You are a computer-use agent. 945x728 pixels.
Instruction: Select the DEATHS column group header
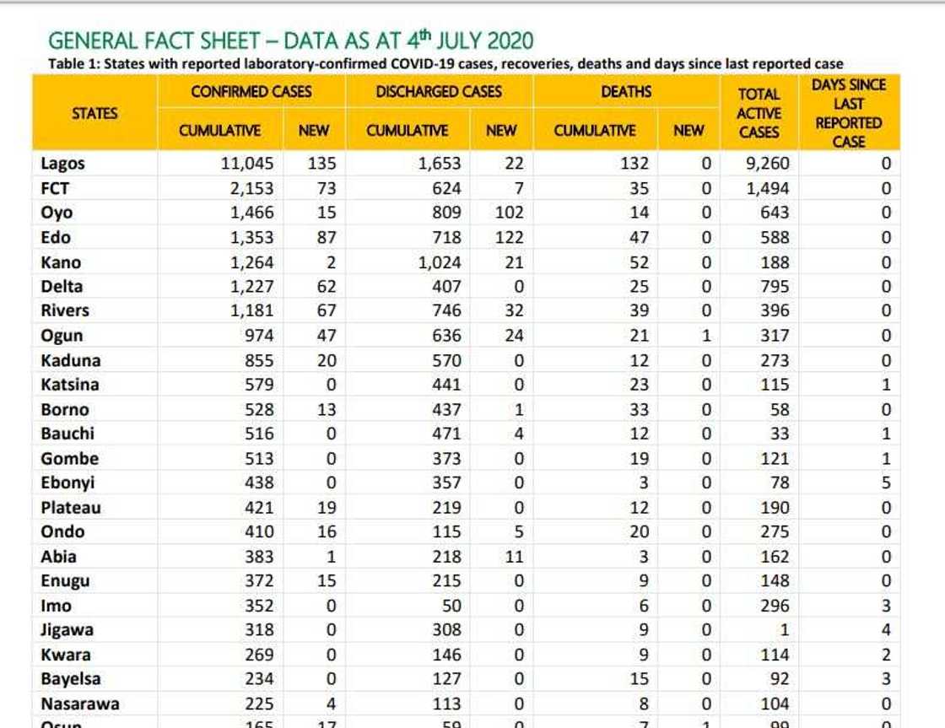[x=626, y=91]
